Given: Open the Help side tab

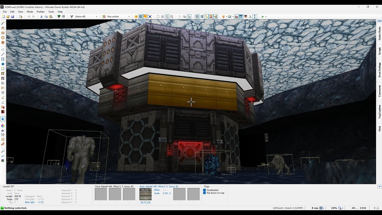Looking at the screenshot, I should click(x=379, y=129).
